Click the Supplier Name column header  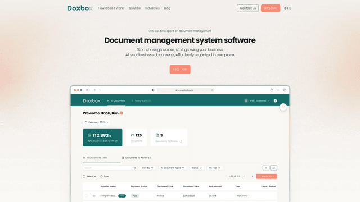click(108, 186)
